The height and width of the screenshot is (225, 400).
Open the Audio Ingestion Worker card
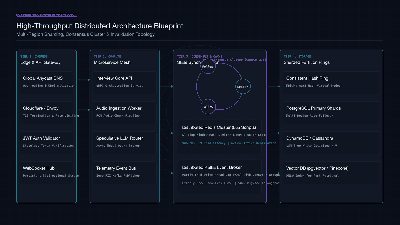[x=125, y=113]
